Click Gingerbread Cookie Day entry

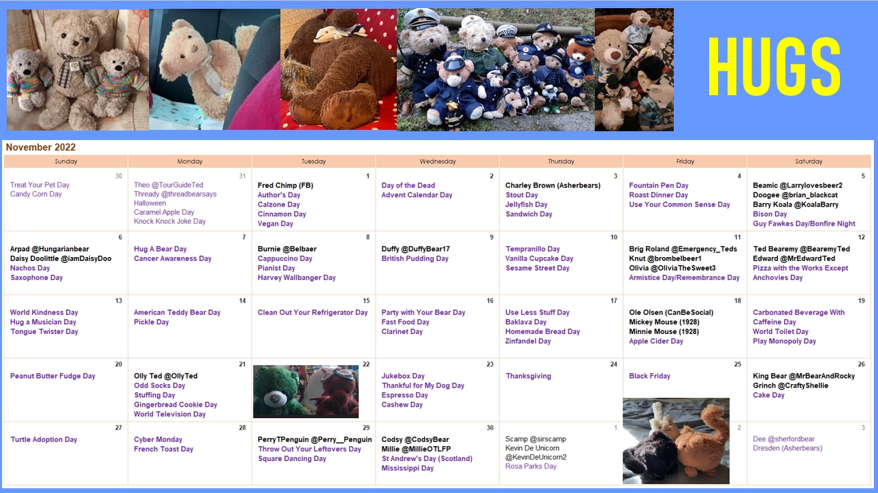pos(175,405)
